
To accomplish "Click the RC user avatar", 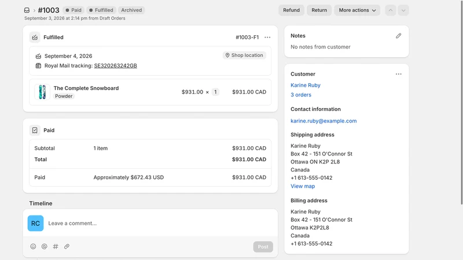I will (35, 223).
